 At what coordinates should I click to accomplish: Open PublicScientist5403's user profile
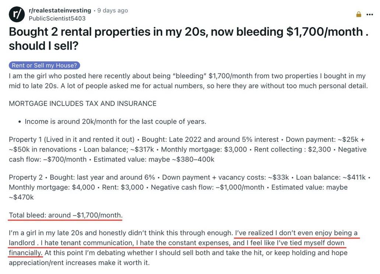pos(57,18)
